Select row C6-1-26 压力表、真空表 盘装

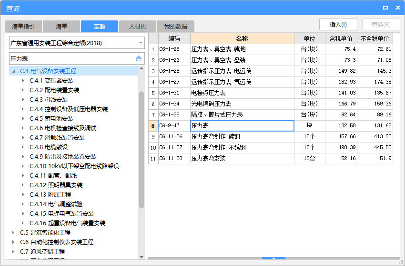tap(271, 60)
